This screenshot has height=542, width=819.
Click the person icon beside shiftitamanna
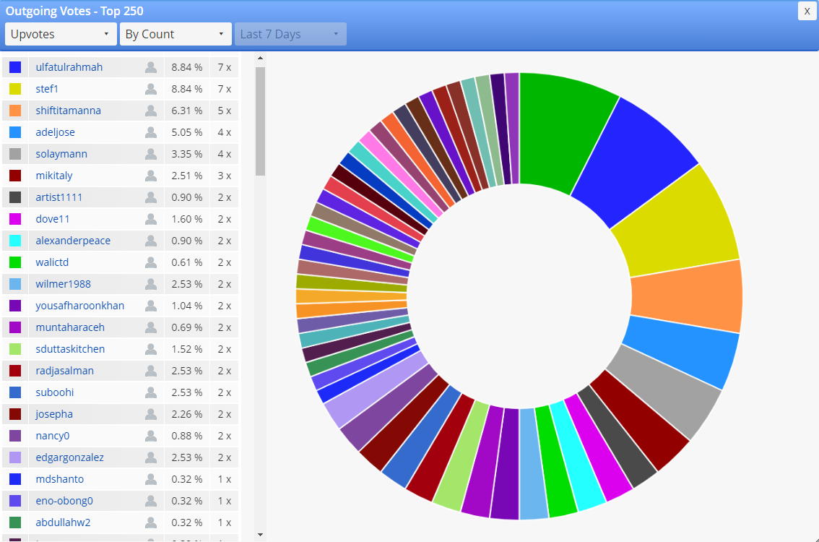coord(151,111)
